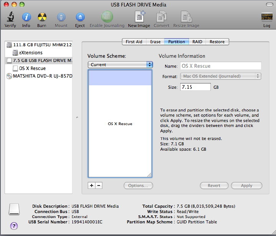Click the Total Capacity value text
Image resolution: width=276 pixels, height=236 pixels.
pyautogui.click(x=206, y=206)
